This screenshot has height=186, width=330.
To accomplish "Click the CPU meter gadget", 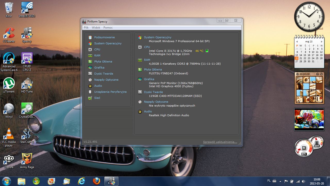I will tap(304, 148).
